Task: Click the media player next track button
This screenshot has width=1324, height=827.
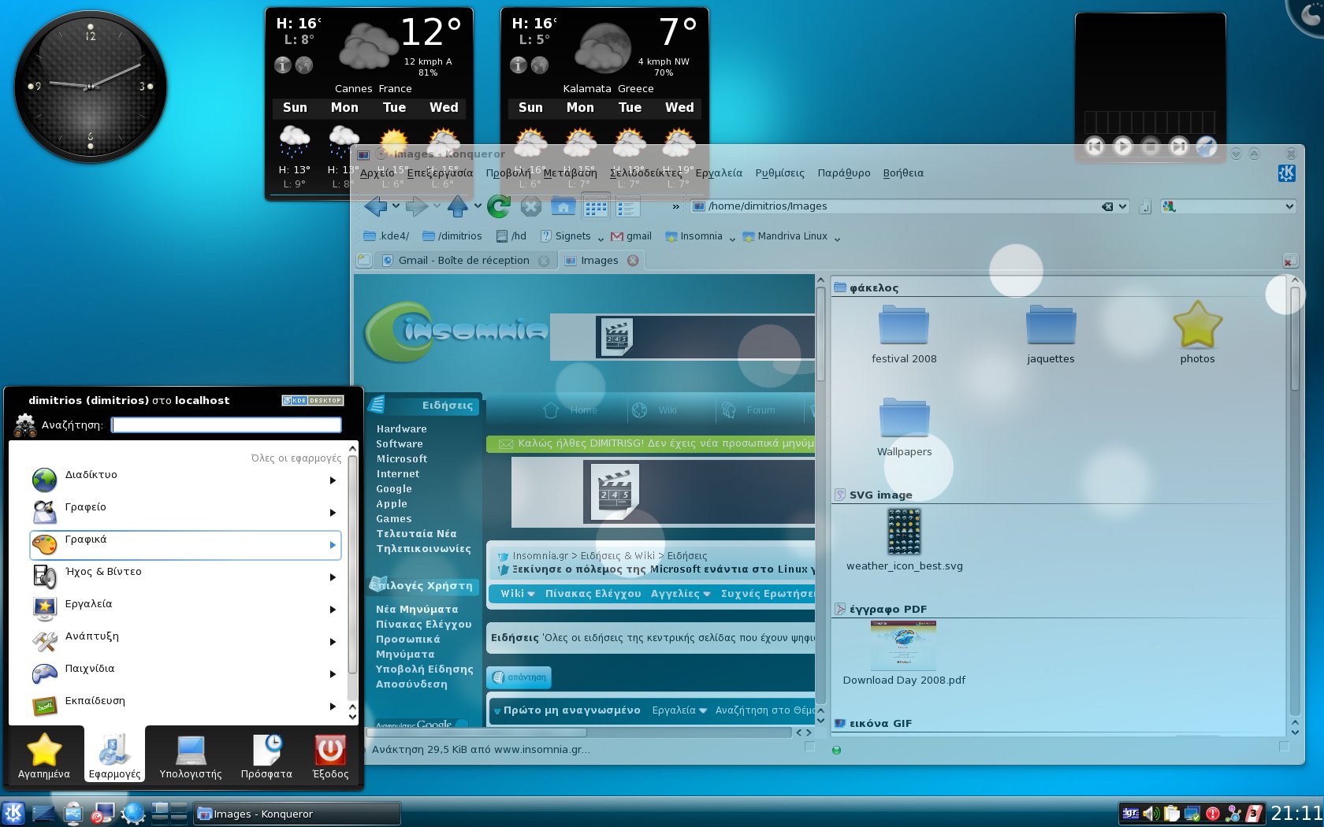Action: pos(1178,146)
